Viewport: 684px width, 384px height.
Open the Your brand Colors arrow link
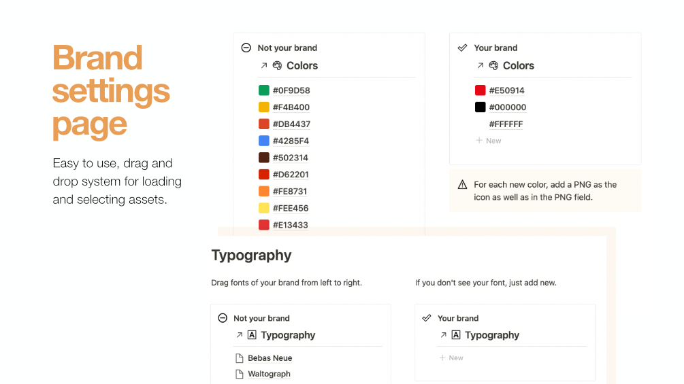pos(481,66)
